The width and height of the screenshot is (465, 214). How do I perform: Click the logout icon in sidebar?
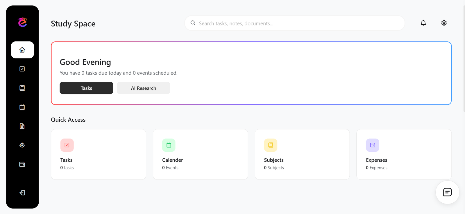point(22,193)
